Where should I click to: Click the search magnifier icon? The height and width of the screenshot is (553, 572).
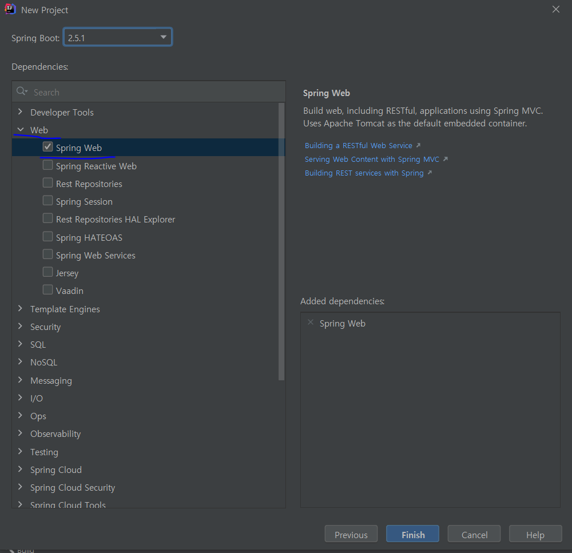[22, 91]
